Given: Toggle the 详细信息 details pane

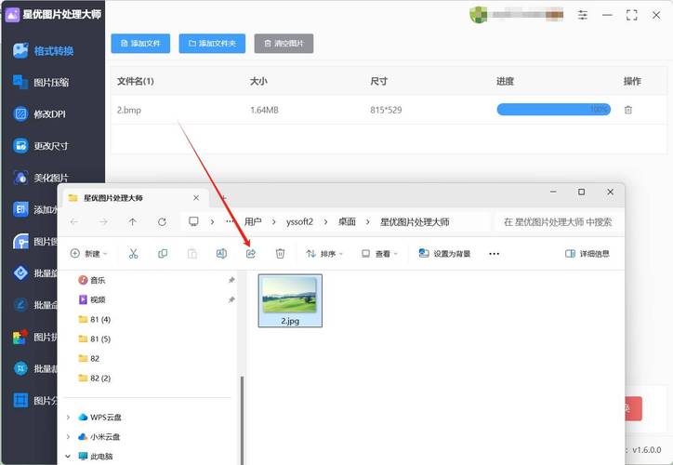Looking at the screenshot, I should click(x=587, y=254).
